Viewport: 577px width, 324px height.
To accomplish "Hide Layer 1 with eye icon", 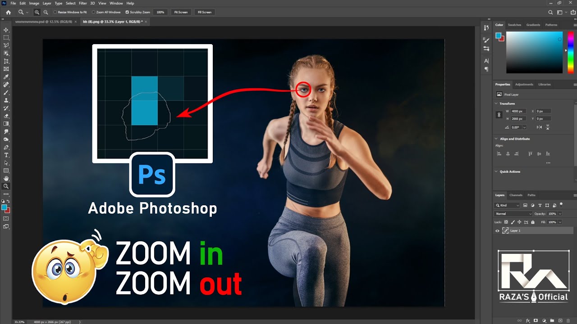I will pos(498,230).
